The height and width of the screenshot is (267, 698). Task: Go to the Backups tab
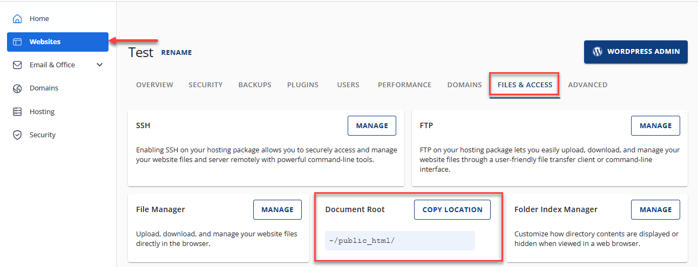255,85
